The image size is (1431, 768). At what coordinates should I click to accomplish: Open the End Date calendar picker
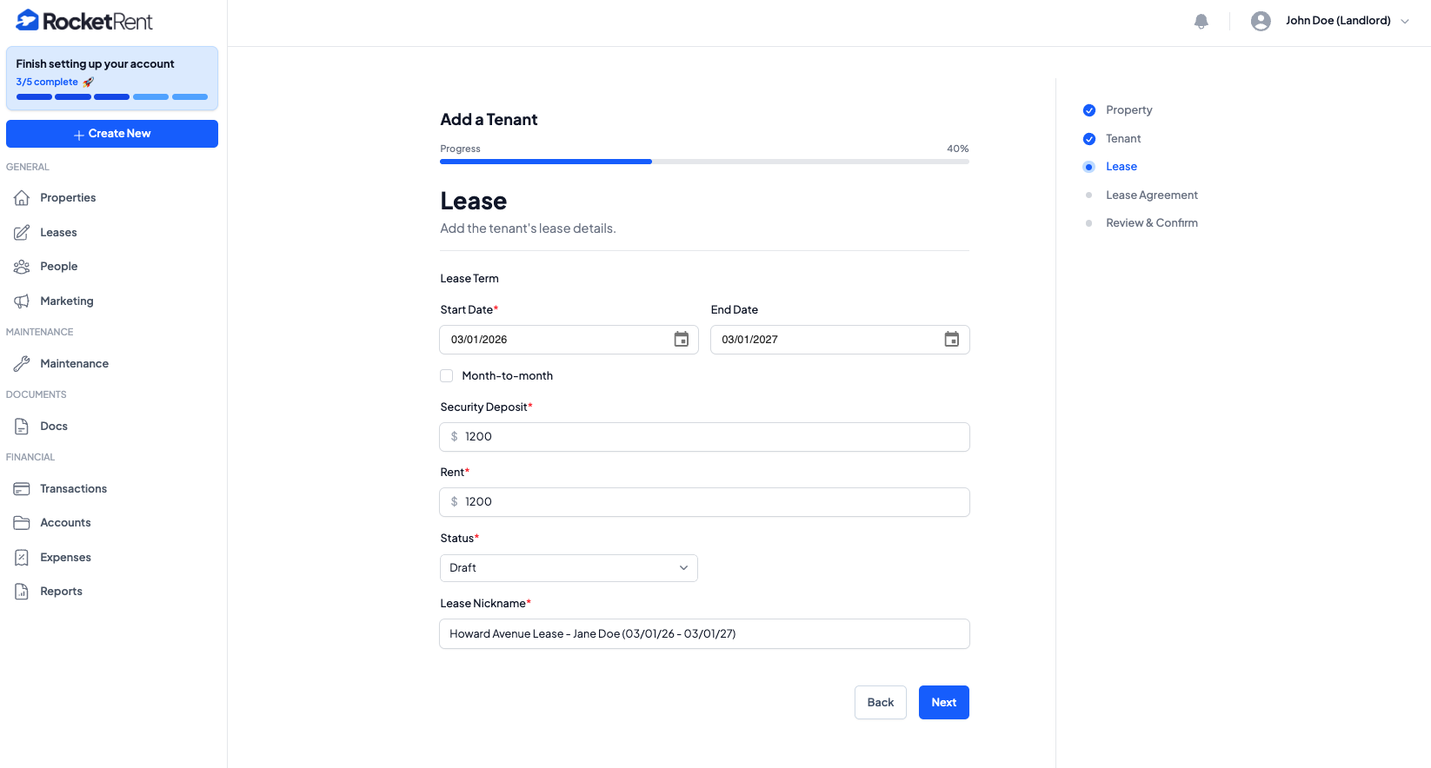click(x=952, y=340)
